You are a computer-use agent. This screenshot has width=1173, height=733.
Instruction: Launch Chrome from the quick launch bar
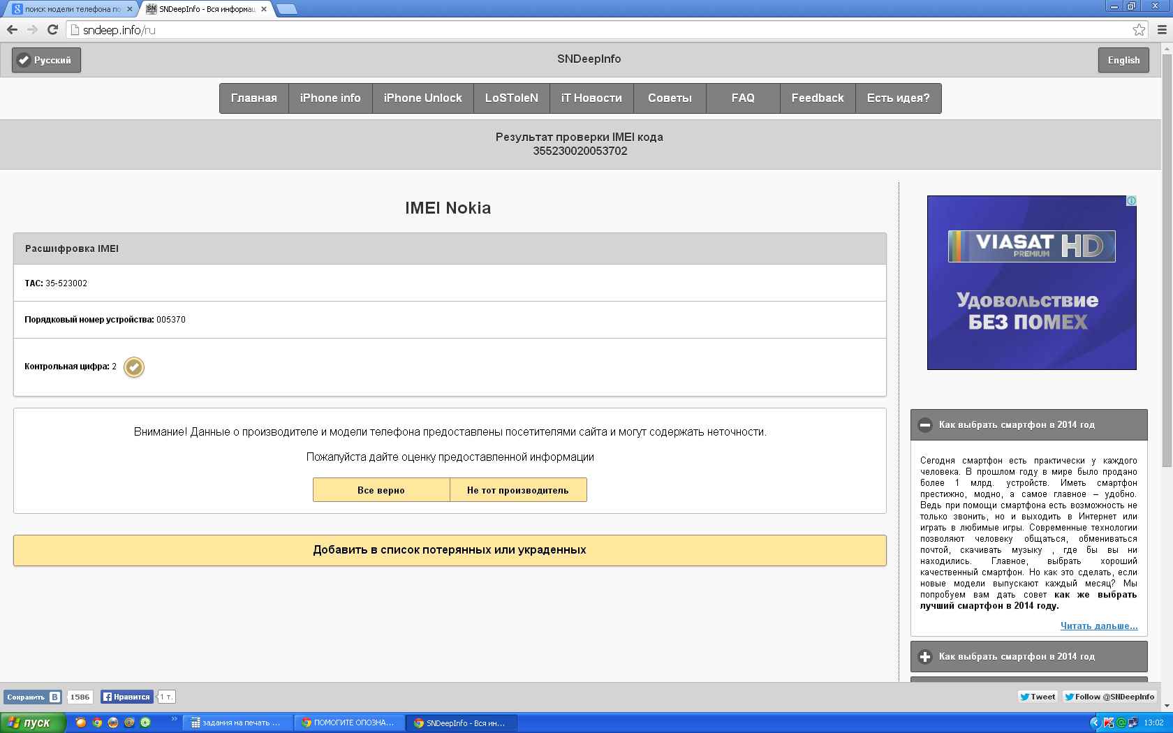[x=97, y=723]
